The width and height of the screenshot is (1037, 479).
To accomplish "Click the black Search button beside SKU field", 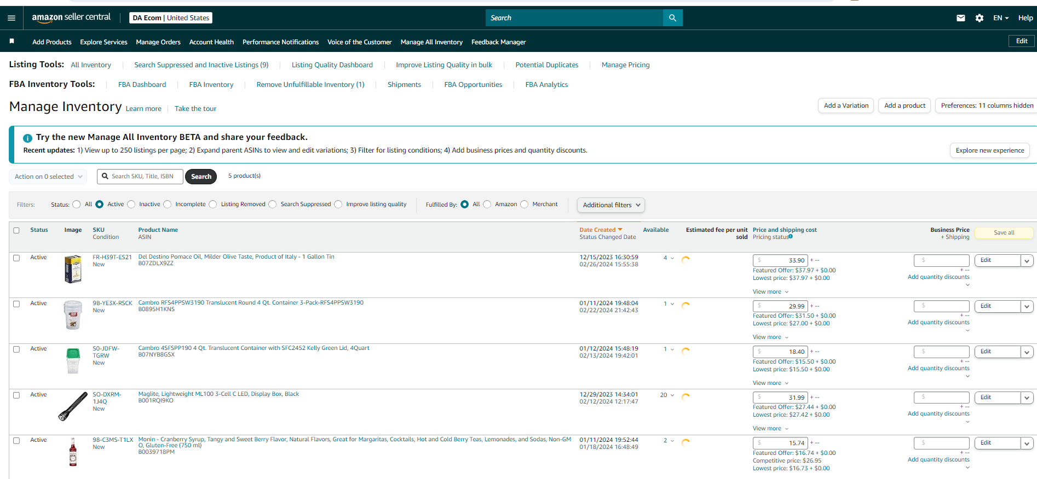I will tap(201, 177).
